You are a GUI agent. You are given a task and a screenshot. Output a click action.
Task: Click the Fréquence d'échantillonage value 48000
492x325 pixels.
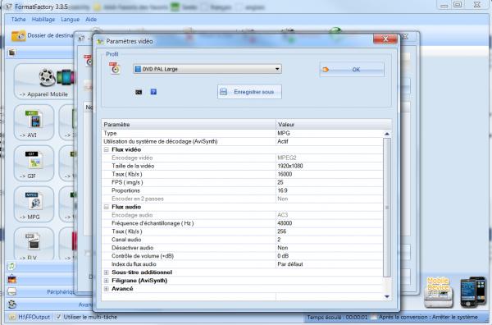point(285,223)
